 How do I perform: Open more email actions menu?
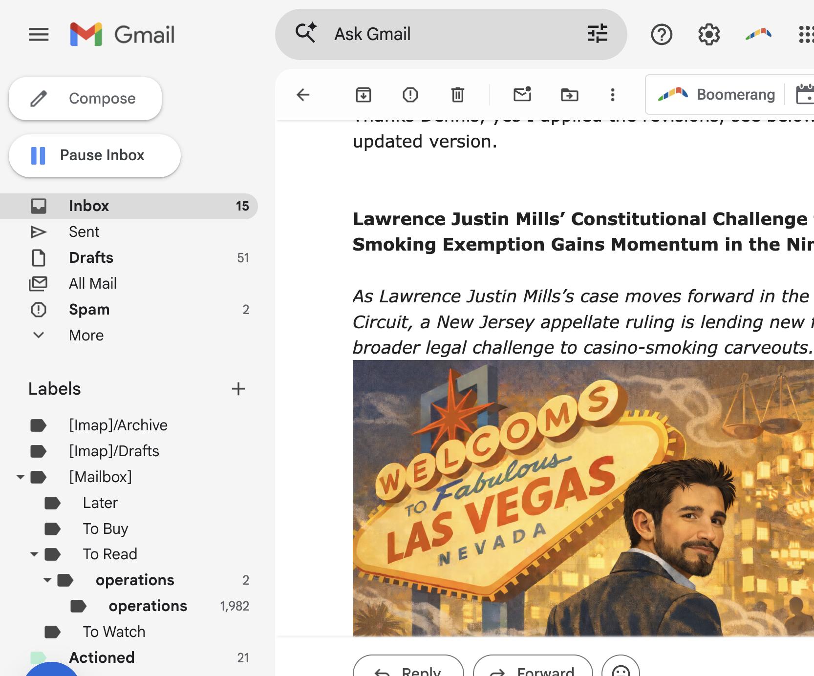pos(612,95)
